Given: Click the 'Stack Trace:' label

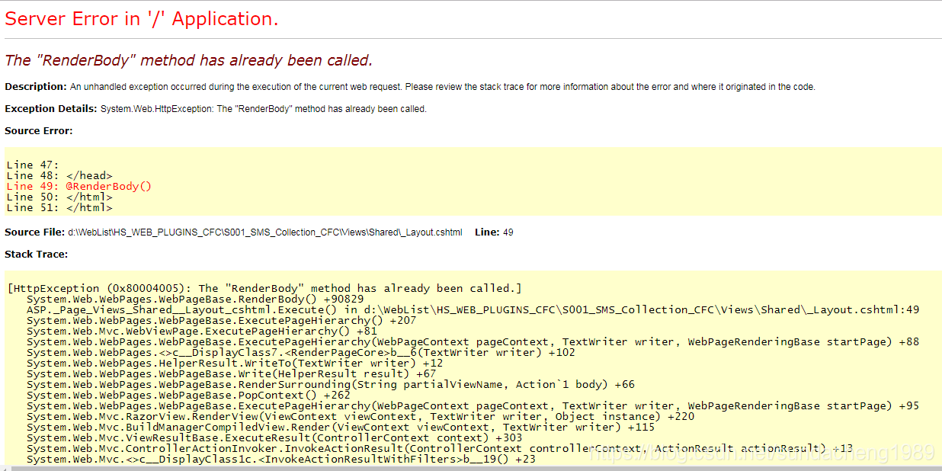Looking at the screenshot, I should pyautogui.click(x=36, y=254).
